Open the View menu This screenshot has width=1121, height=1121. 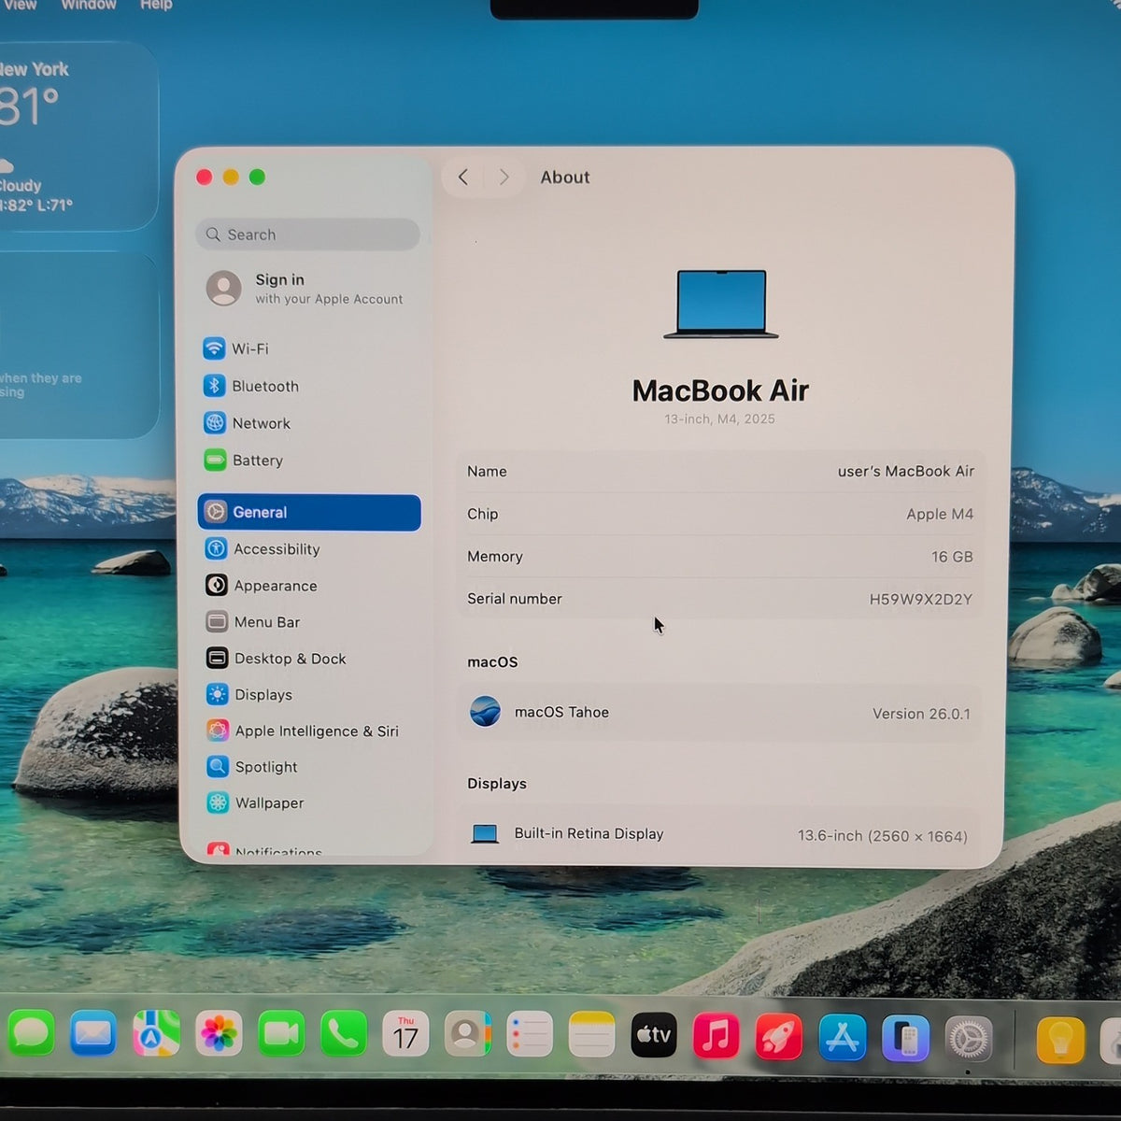[x=20, y=6]
